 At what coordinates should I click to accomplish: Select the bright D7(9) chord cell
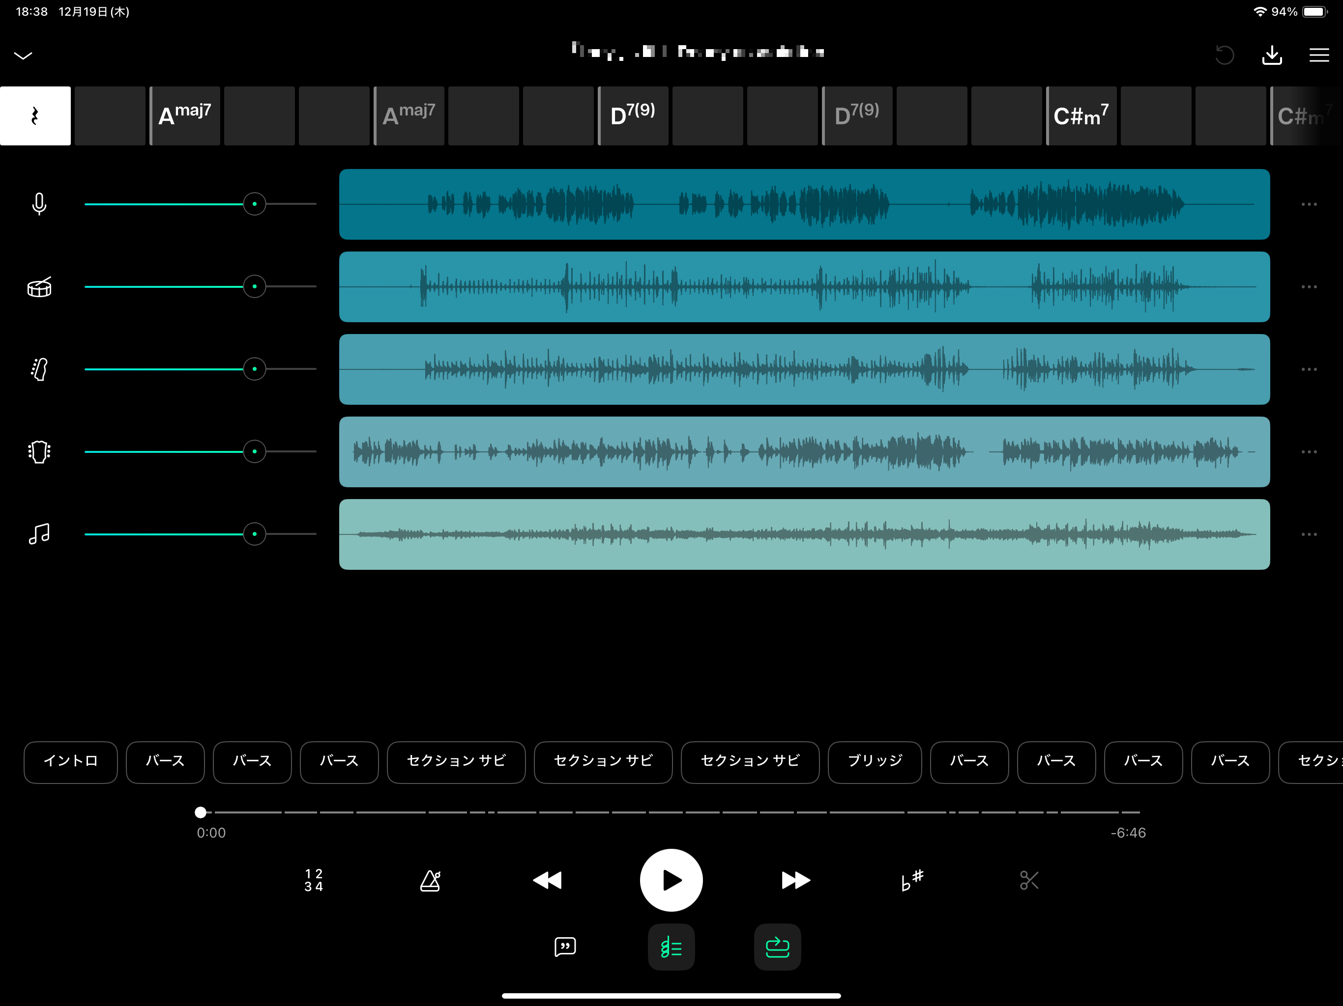point(633,116)
